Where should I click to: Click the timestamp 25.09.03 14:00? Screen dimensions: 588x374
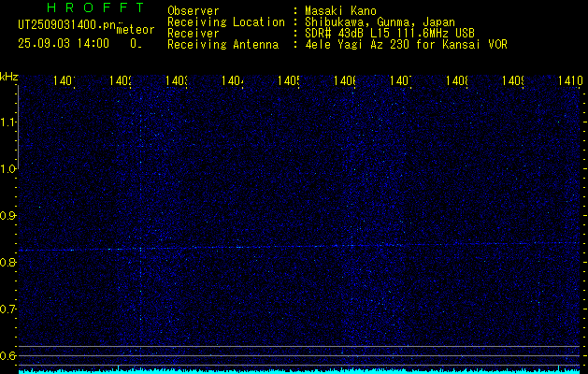click(64, 44)
